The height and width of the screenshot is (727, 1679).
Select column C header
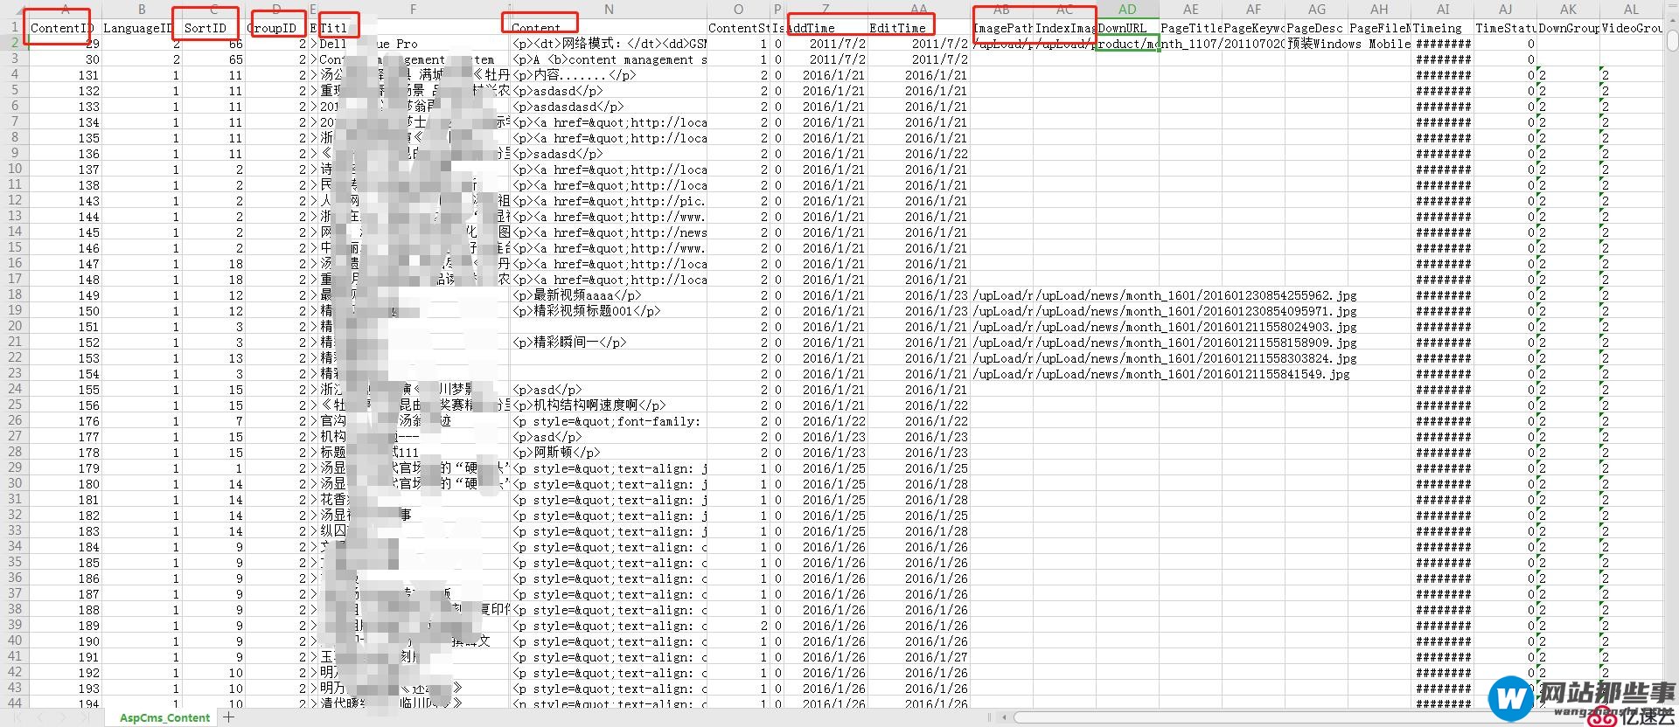point(213,9)
